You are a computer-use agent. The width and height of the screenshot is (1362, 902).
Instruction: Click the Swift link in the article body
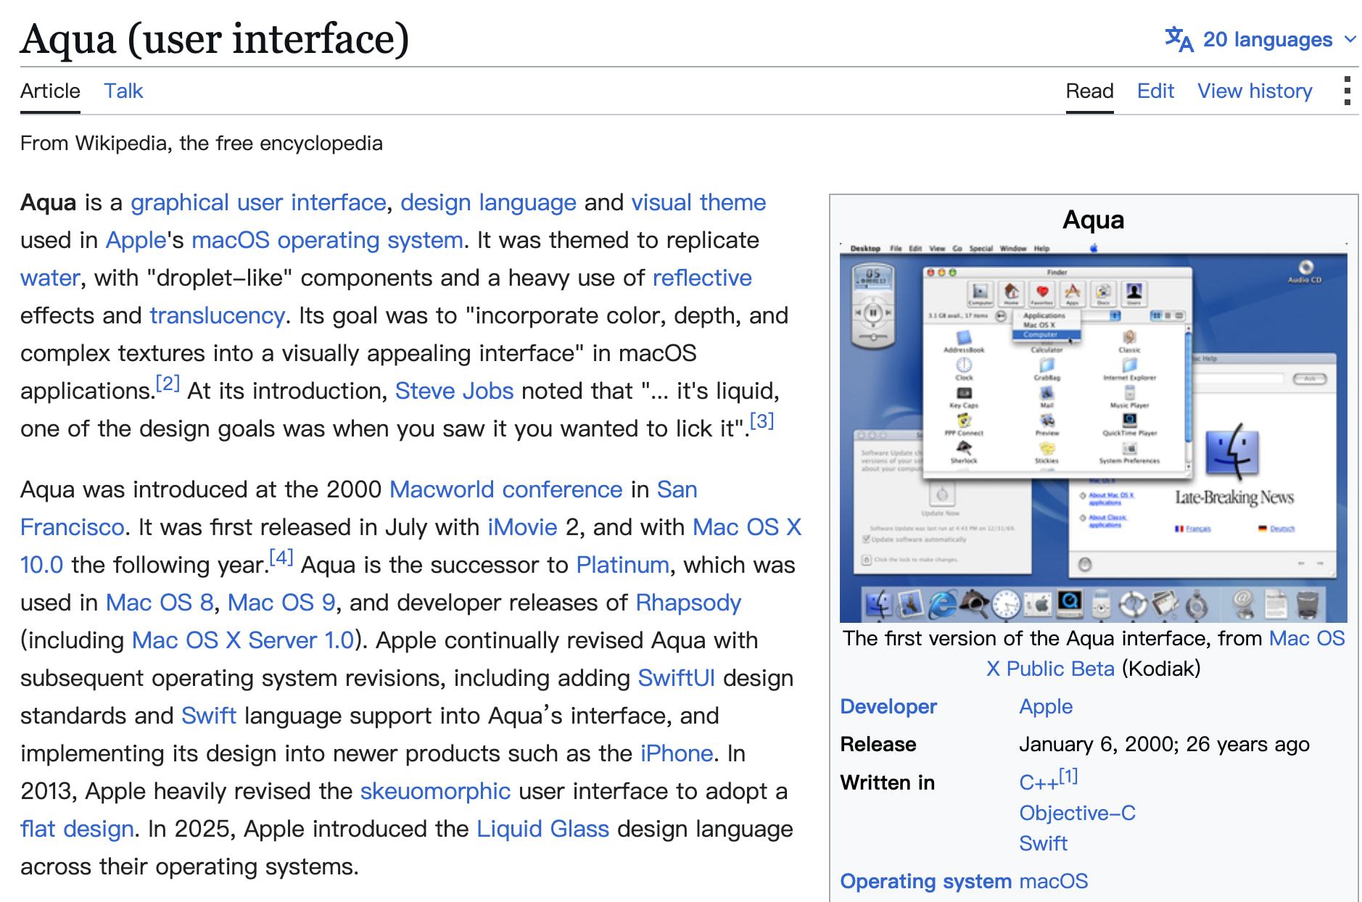click(x=209, y=716)
